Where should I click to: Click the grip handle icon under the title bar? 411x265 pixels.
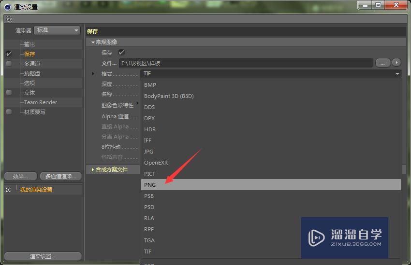click(9, 19)
